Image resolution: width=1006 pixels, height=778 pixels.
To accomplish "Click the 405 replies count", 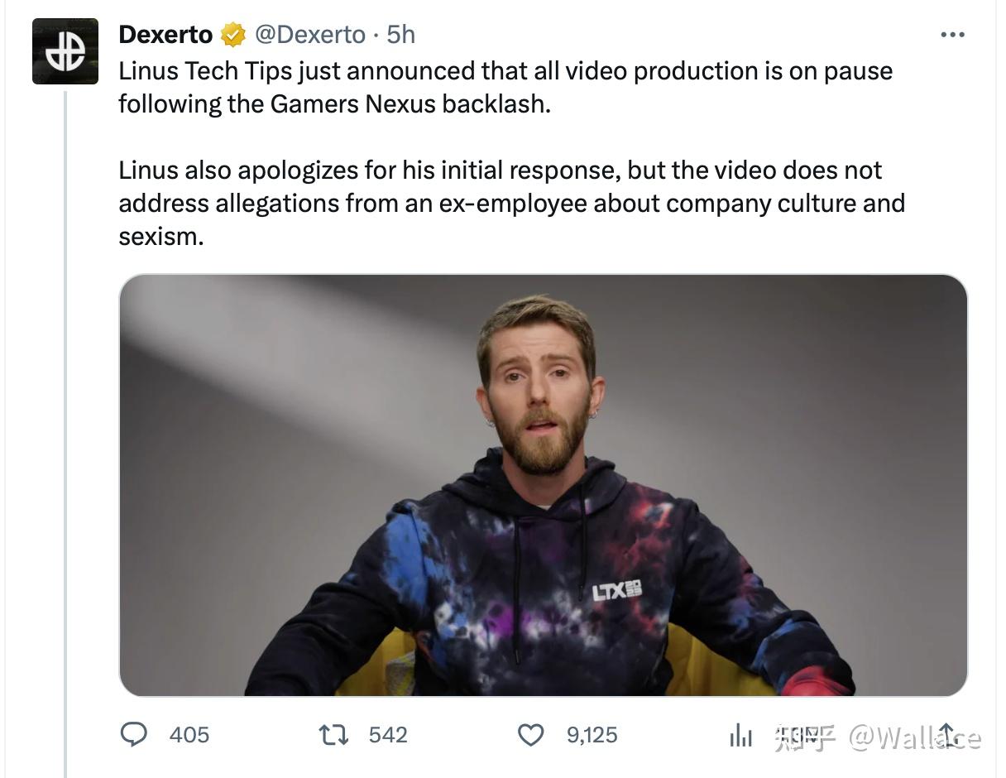I will point(189,735).
